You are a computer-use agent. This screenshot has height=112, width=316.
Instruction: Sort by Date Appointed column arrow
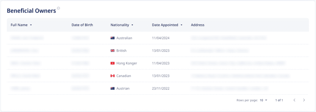tap(181, 25)
